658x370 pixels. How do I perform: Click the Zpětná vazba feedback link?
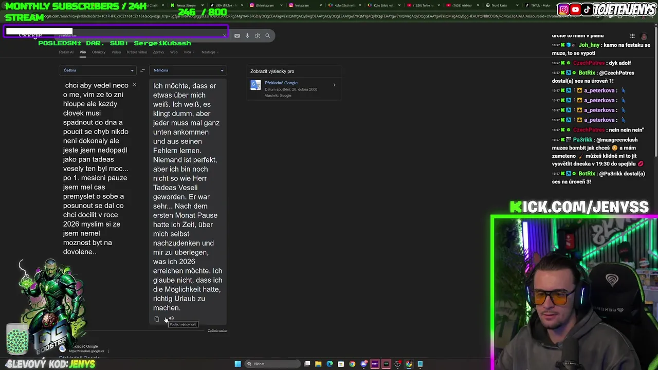point(217,330)
